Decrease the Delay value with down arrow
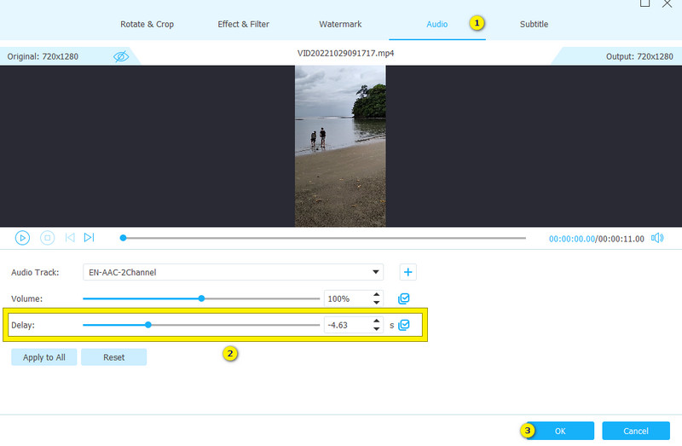Viewport: 682px width, 446px height. (x=376, y=329)
